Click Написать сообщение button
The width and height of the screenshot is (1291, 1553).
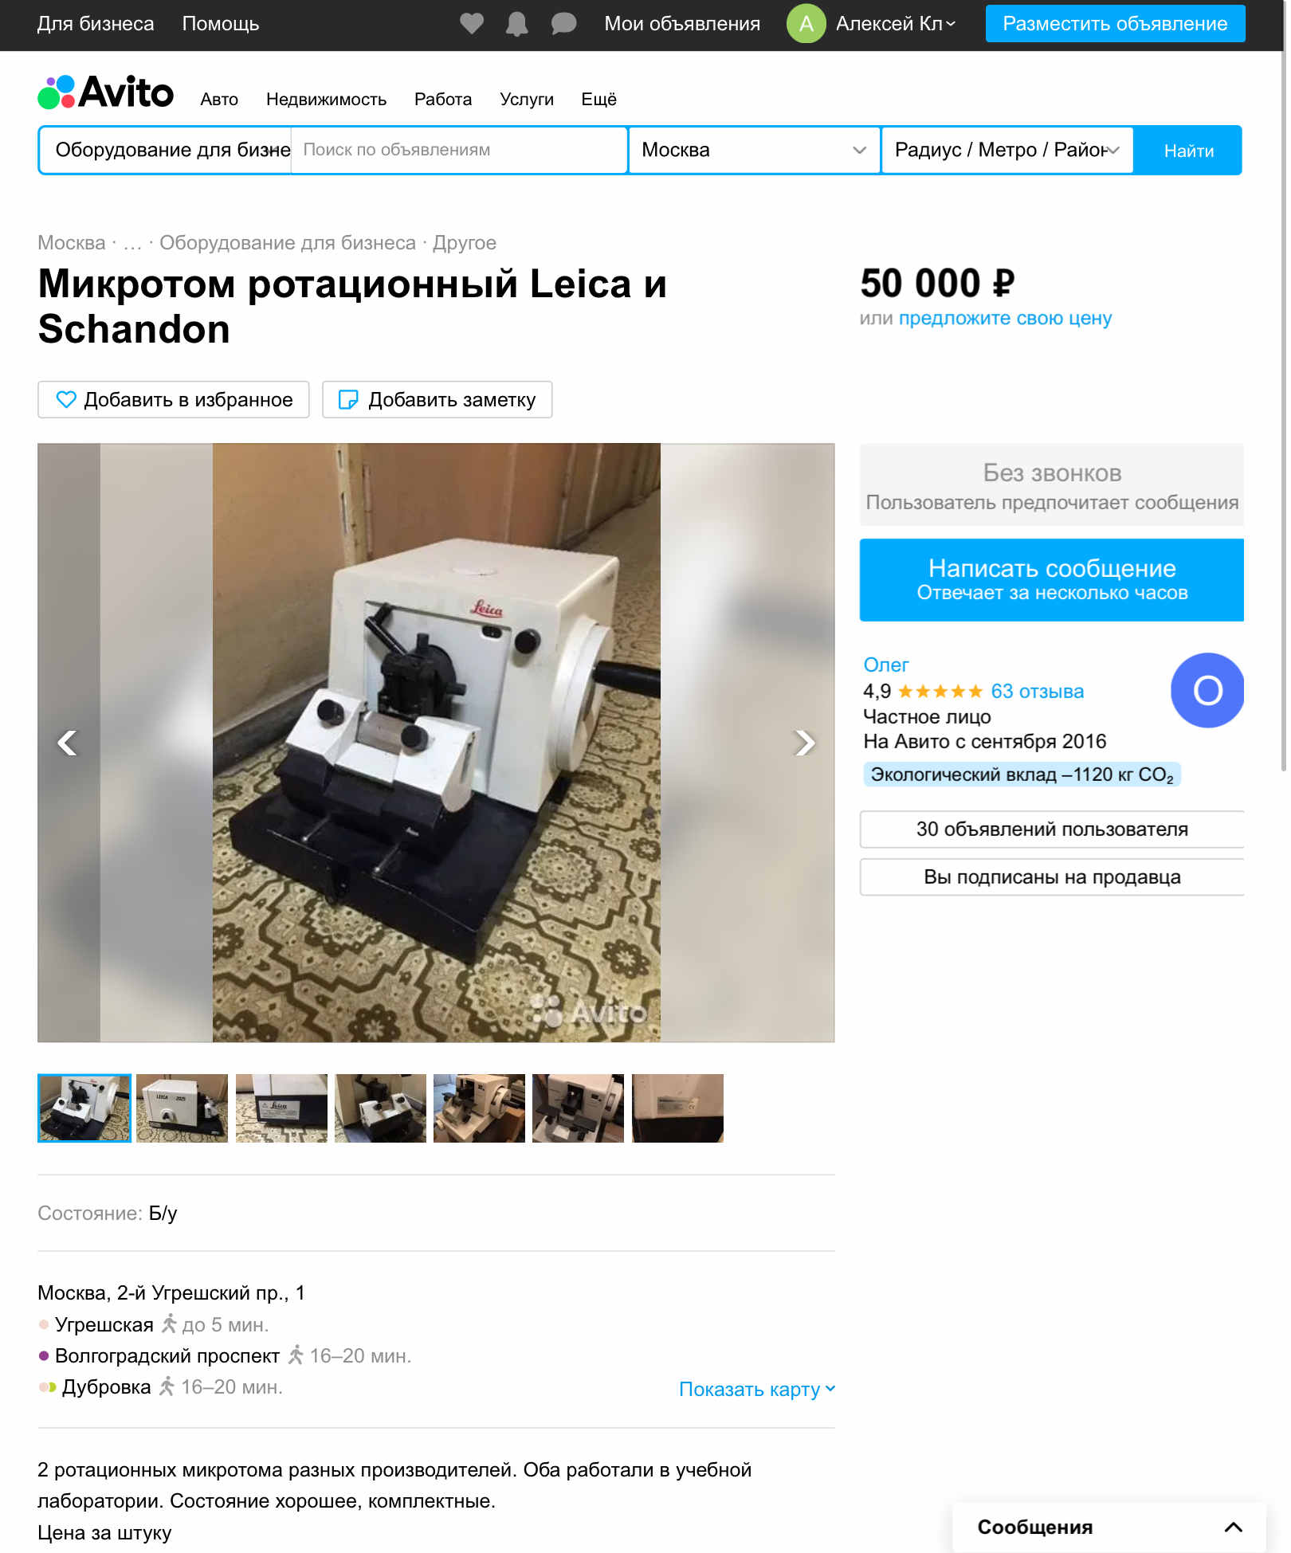coord(1054,581)
